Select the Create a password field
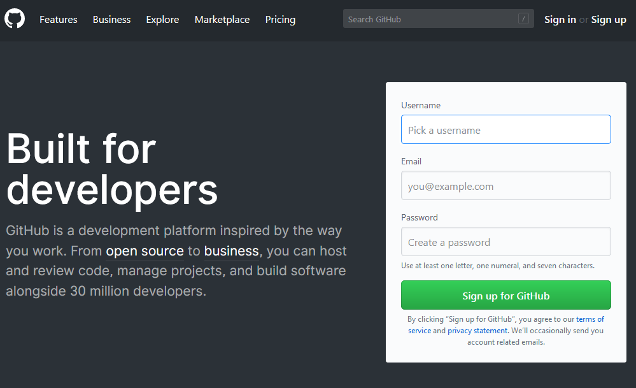The image size is (636, 388). point(505,241)
